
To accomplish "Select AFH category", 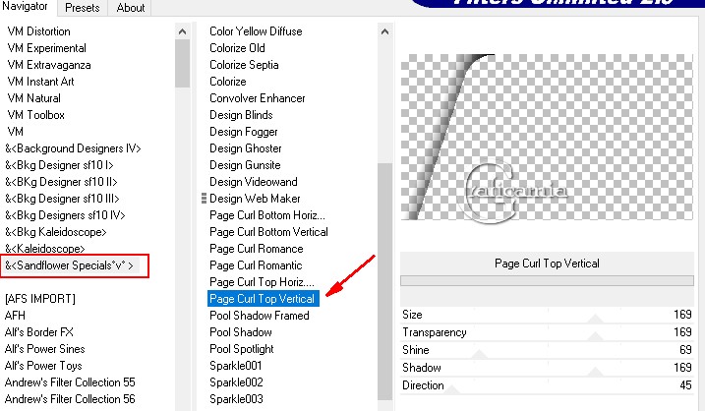I will [x=15, y=316].
